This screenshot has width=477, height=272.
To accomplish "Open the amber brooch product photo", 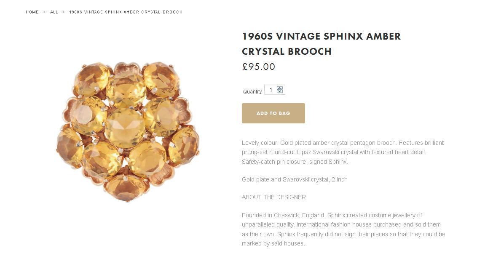I will (x=128, y=132).
